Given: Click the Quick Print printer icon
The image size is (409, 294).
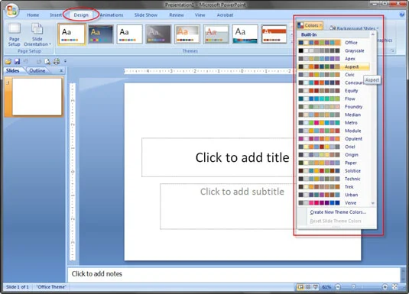Looking at the screenshot, I should pyautogui.click(x=57, y=62).
